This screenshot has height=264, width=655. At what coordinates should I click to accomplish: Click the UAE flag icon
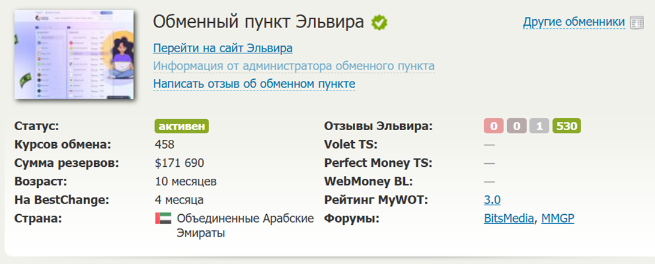pyautogui.click(x=163, y=218)
